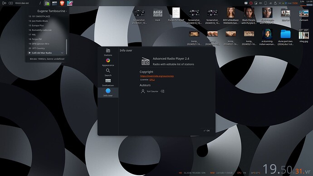This screenshot has width=313, height=176.
Task: Open the Appearance settings page
Action: (108, 63)
